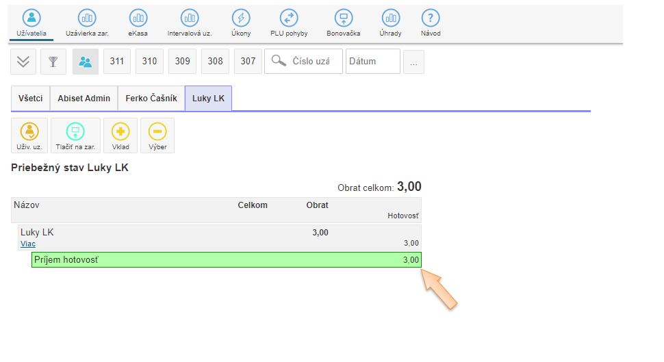Click the Viac link under Luky LK
Screen dimensions: 664x362
(28, 244)
